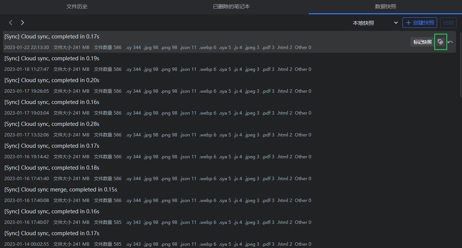Rollback to the 2023-01-22 22:13:30 snapshot

(450, 42)
